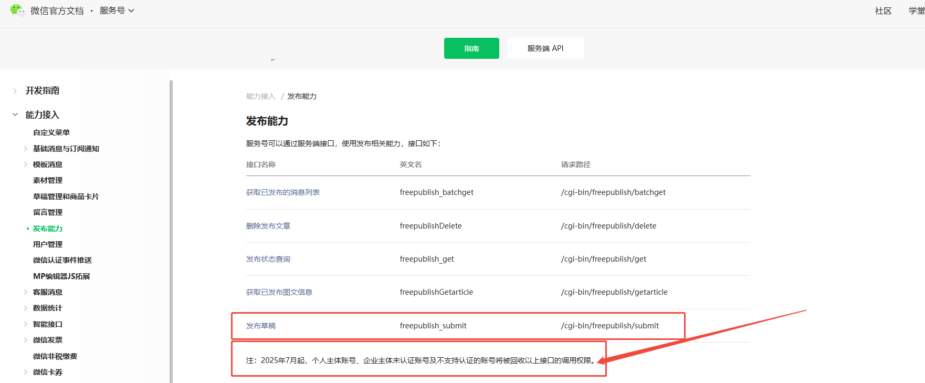Click the /cgi-bin/freepublish/batchget path

[613, 192]
